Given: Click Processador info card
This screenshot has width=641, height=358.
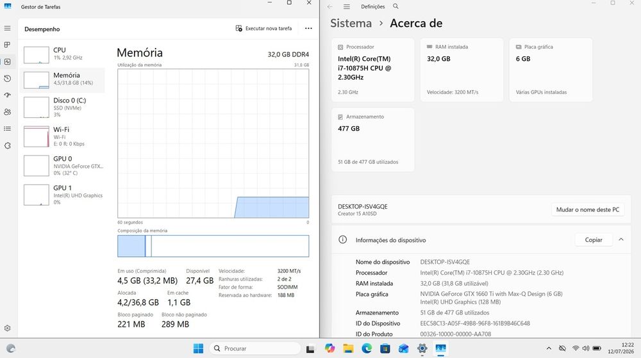Looking at the screenshot, I should point(373,70).
